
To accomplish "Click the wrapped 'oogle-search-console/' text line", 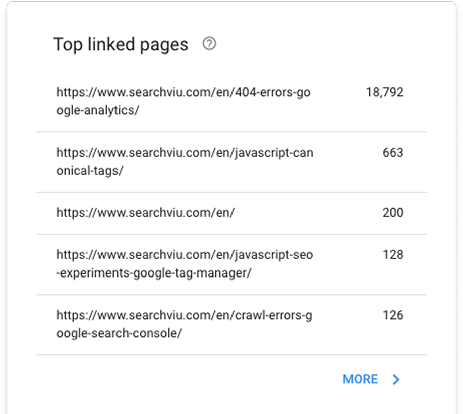I will 119,333.
